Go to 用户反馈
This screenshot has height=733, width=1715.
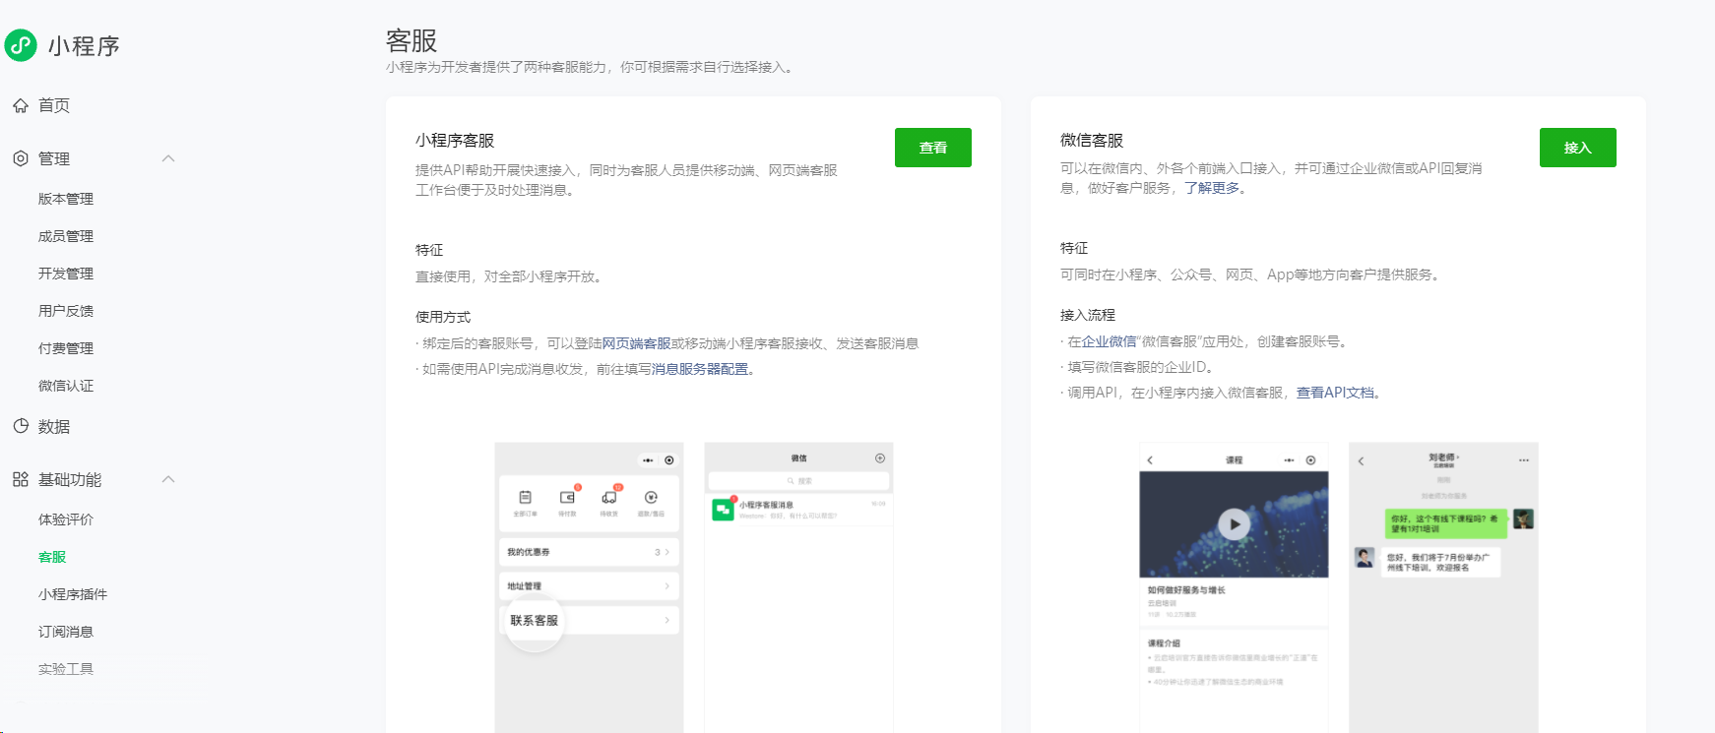click(x=66, y=311)
